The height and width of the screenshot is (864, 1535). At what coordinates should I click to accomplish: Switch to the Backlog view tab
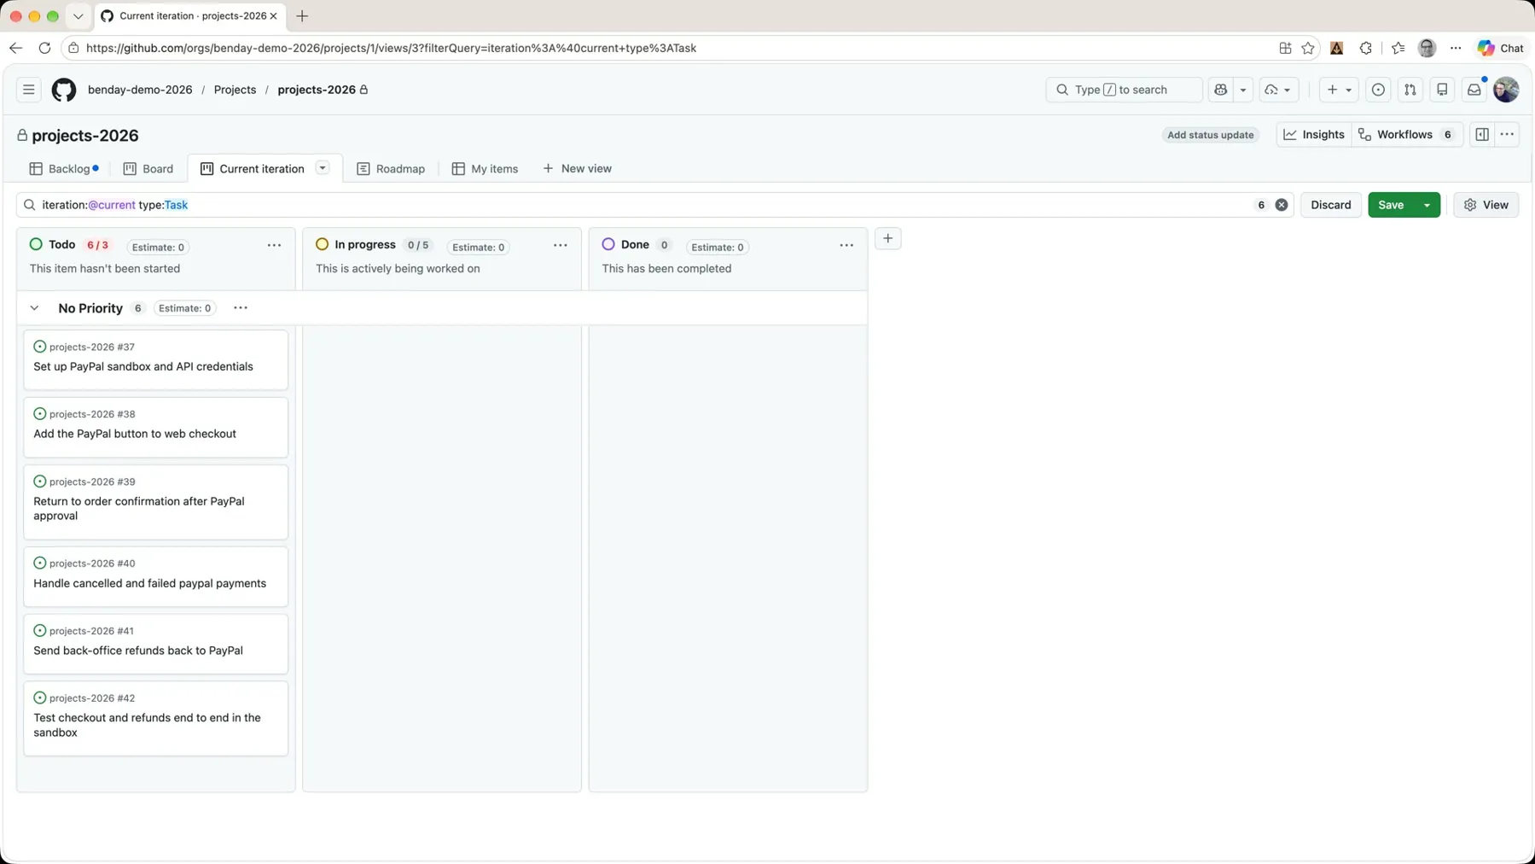coord(64,169)
